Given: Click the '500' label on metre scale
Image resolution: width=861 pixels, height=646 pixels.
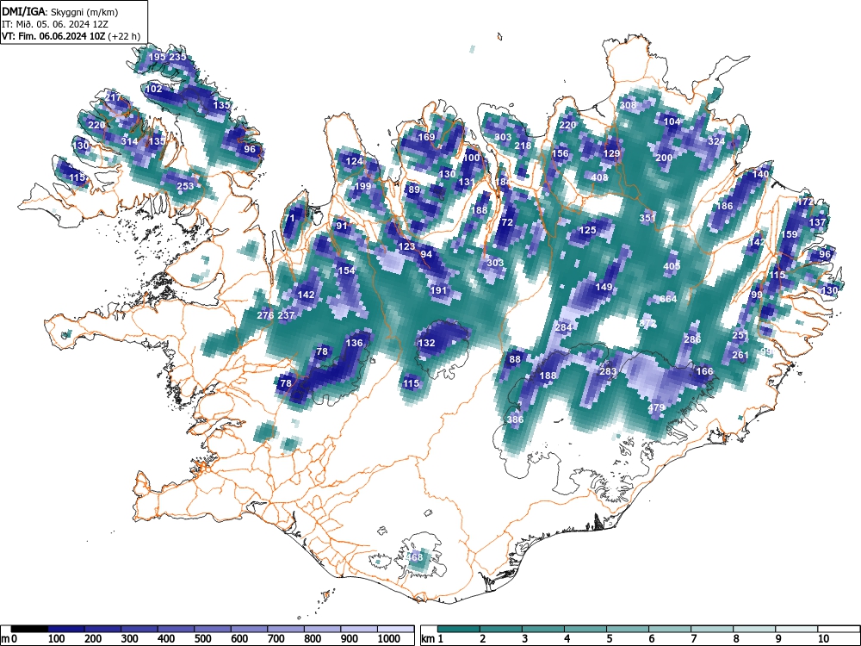Looking at the screenshot, I should pyautogui.click(x=202, y=639).
